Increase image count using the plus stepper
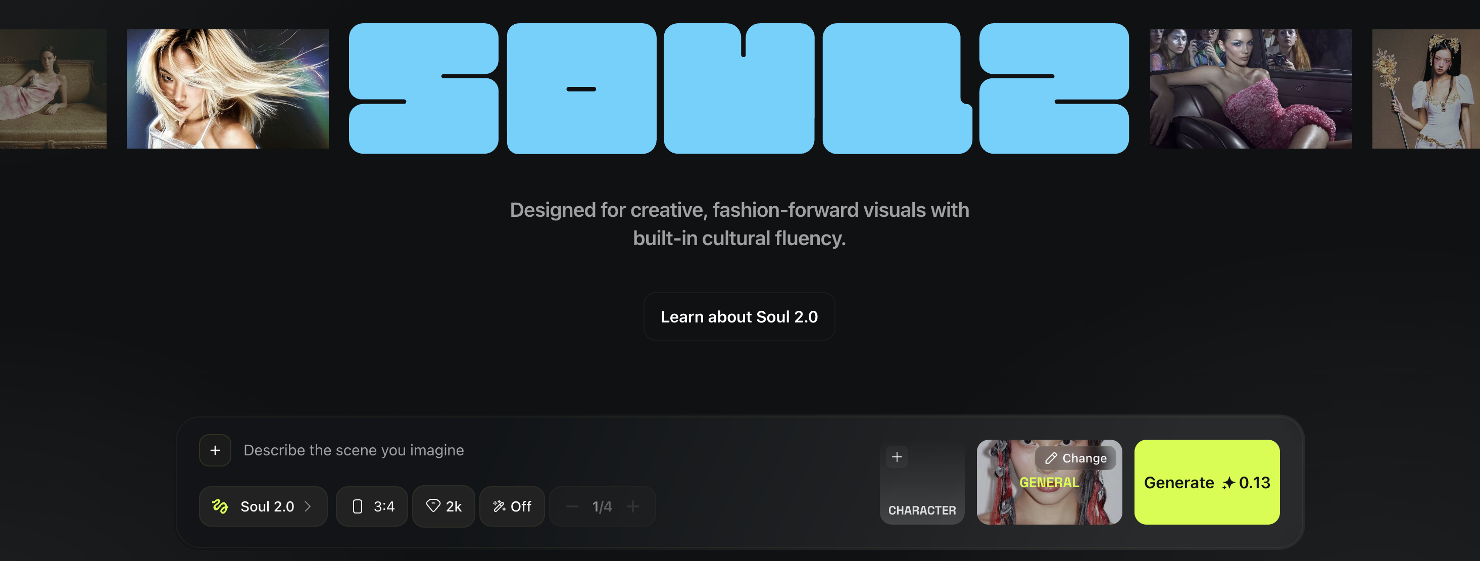The image size is (1480, 561). click(632, 506)
